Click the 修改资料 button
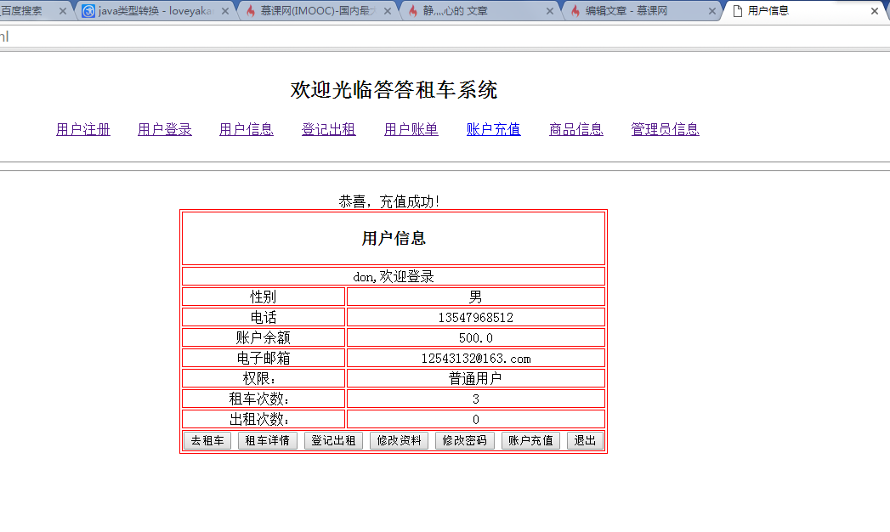890x532 pixels. [x=399, y=441]
